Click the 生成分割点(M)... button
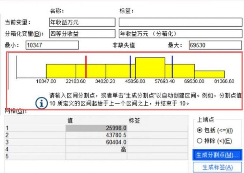The height and width of the screenshot is (173, 244). click(x=217, y=155)
